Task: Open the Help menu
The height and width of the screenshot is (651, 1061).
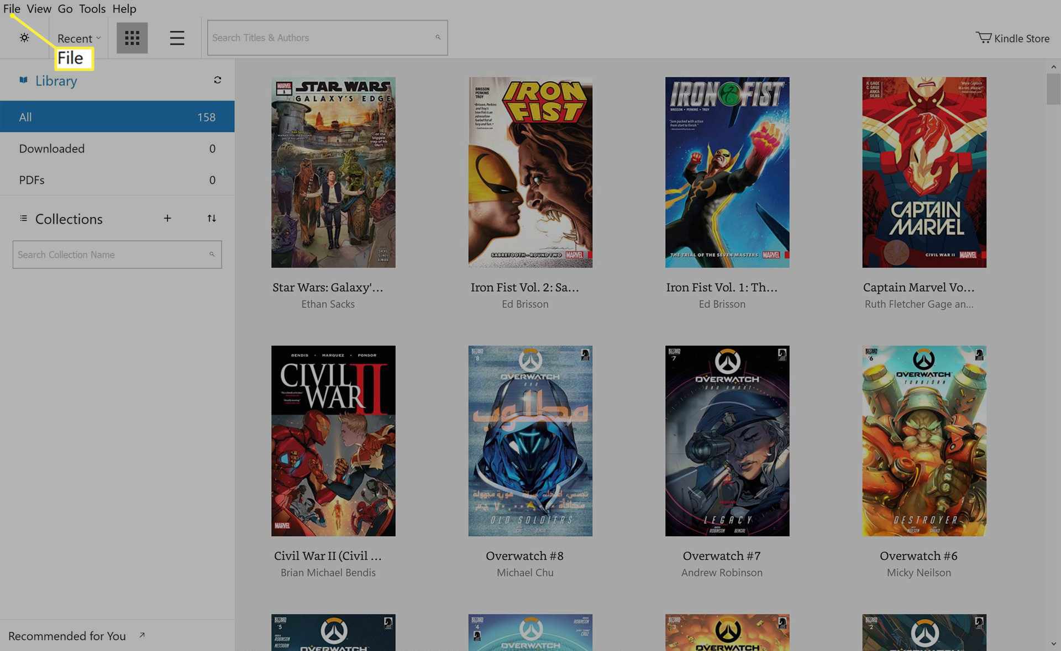Action: click(x=124, y=8)
